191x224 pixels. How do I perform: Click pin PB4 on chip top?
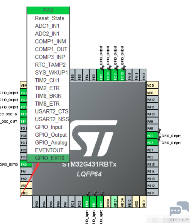point(86,75)
